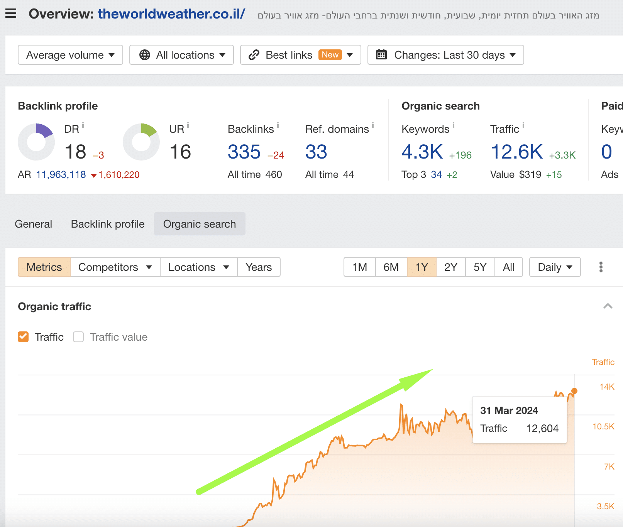Viewport: 623px width, 527px height.
Task: Collapse the Organic traffic section
Action: [608, 306]
